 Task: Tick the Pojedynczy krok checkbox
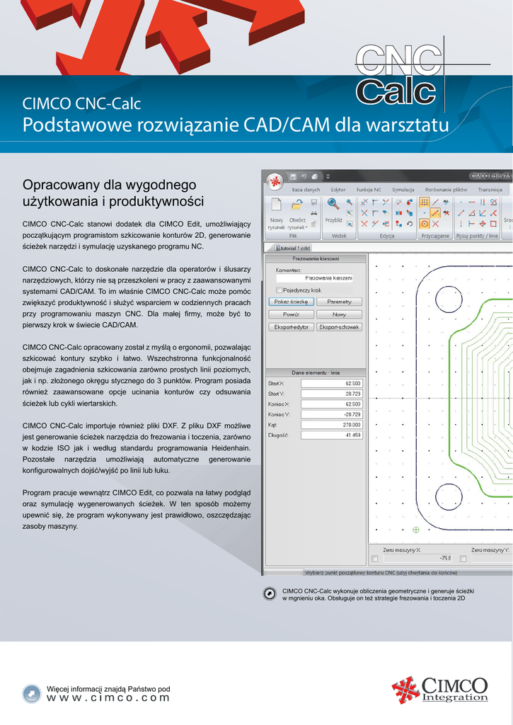(x=279, y=290)
